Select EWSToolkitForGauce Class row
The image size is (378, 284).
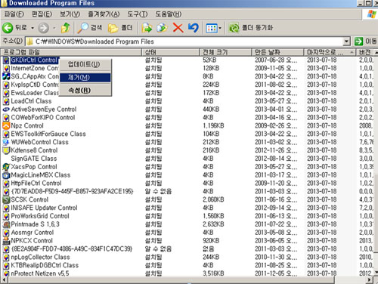tap(187, 134)
